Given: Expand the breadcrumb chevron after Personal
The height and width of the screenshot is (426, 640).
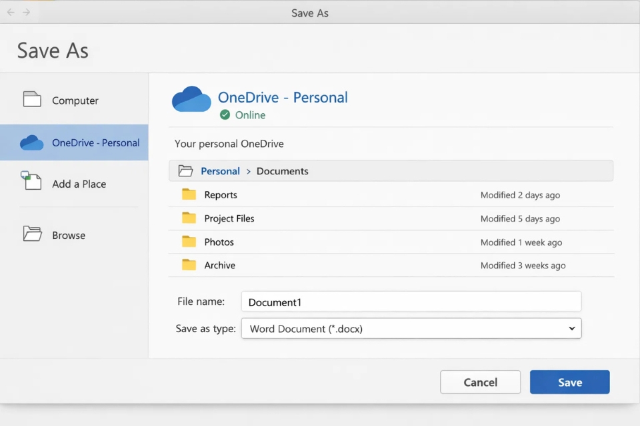Looking at the screenshot, I should pos(248,171).
